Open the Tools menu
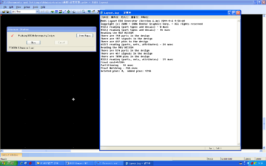 (36, 7)
